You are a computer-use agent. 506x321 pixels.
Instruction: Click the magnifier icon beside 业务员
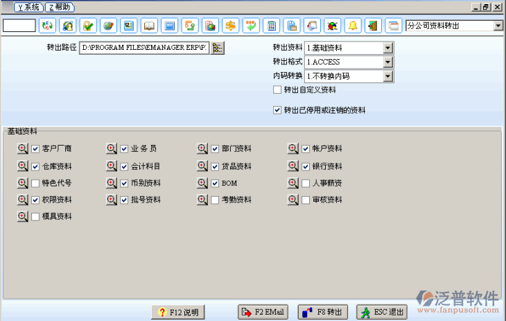click(x=112, y=148)
